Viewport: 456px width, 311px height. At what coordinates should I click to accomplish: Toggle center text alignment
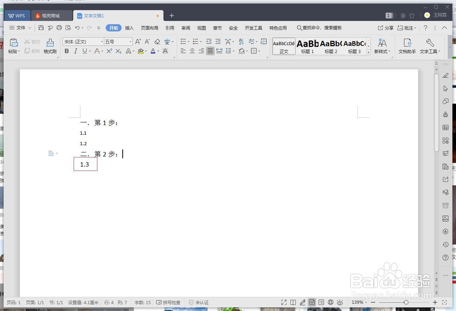(192, 51)
